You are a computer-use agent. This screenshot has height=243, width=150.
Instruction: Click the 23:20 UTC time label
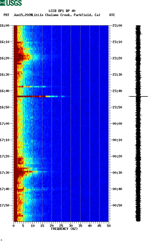[x=117, y=58]
